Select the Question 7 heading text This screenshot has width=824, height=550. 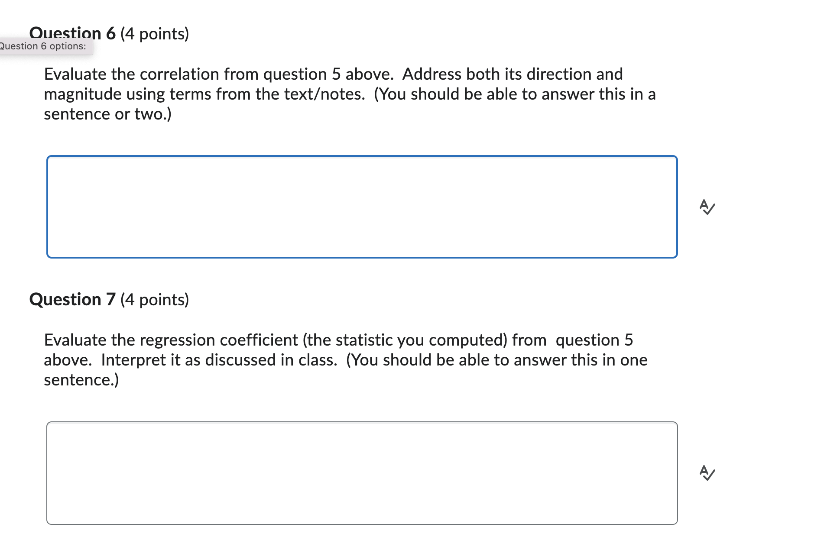click(x=72, y=298)
